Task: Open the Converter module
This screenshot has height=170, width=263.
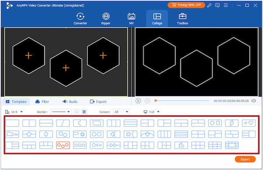Action: click(80, 19)
